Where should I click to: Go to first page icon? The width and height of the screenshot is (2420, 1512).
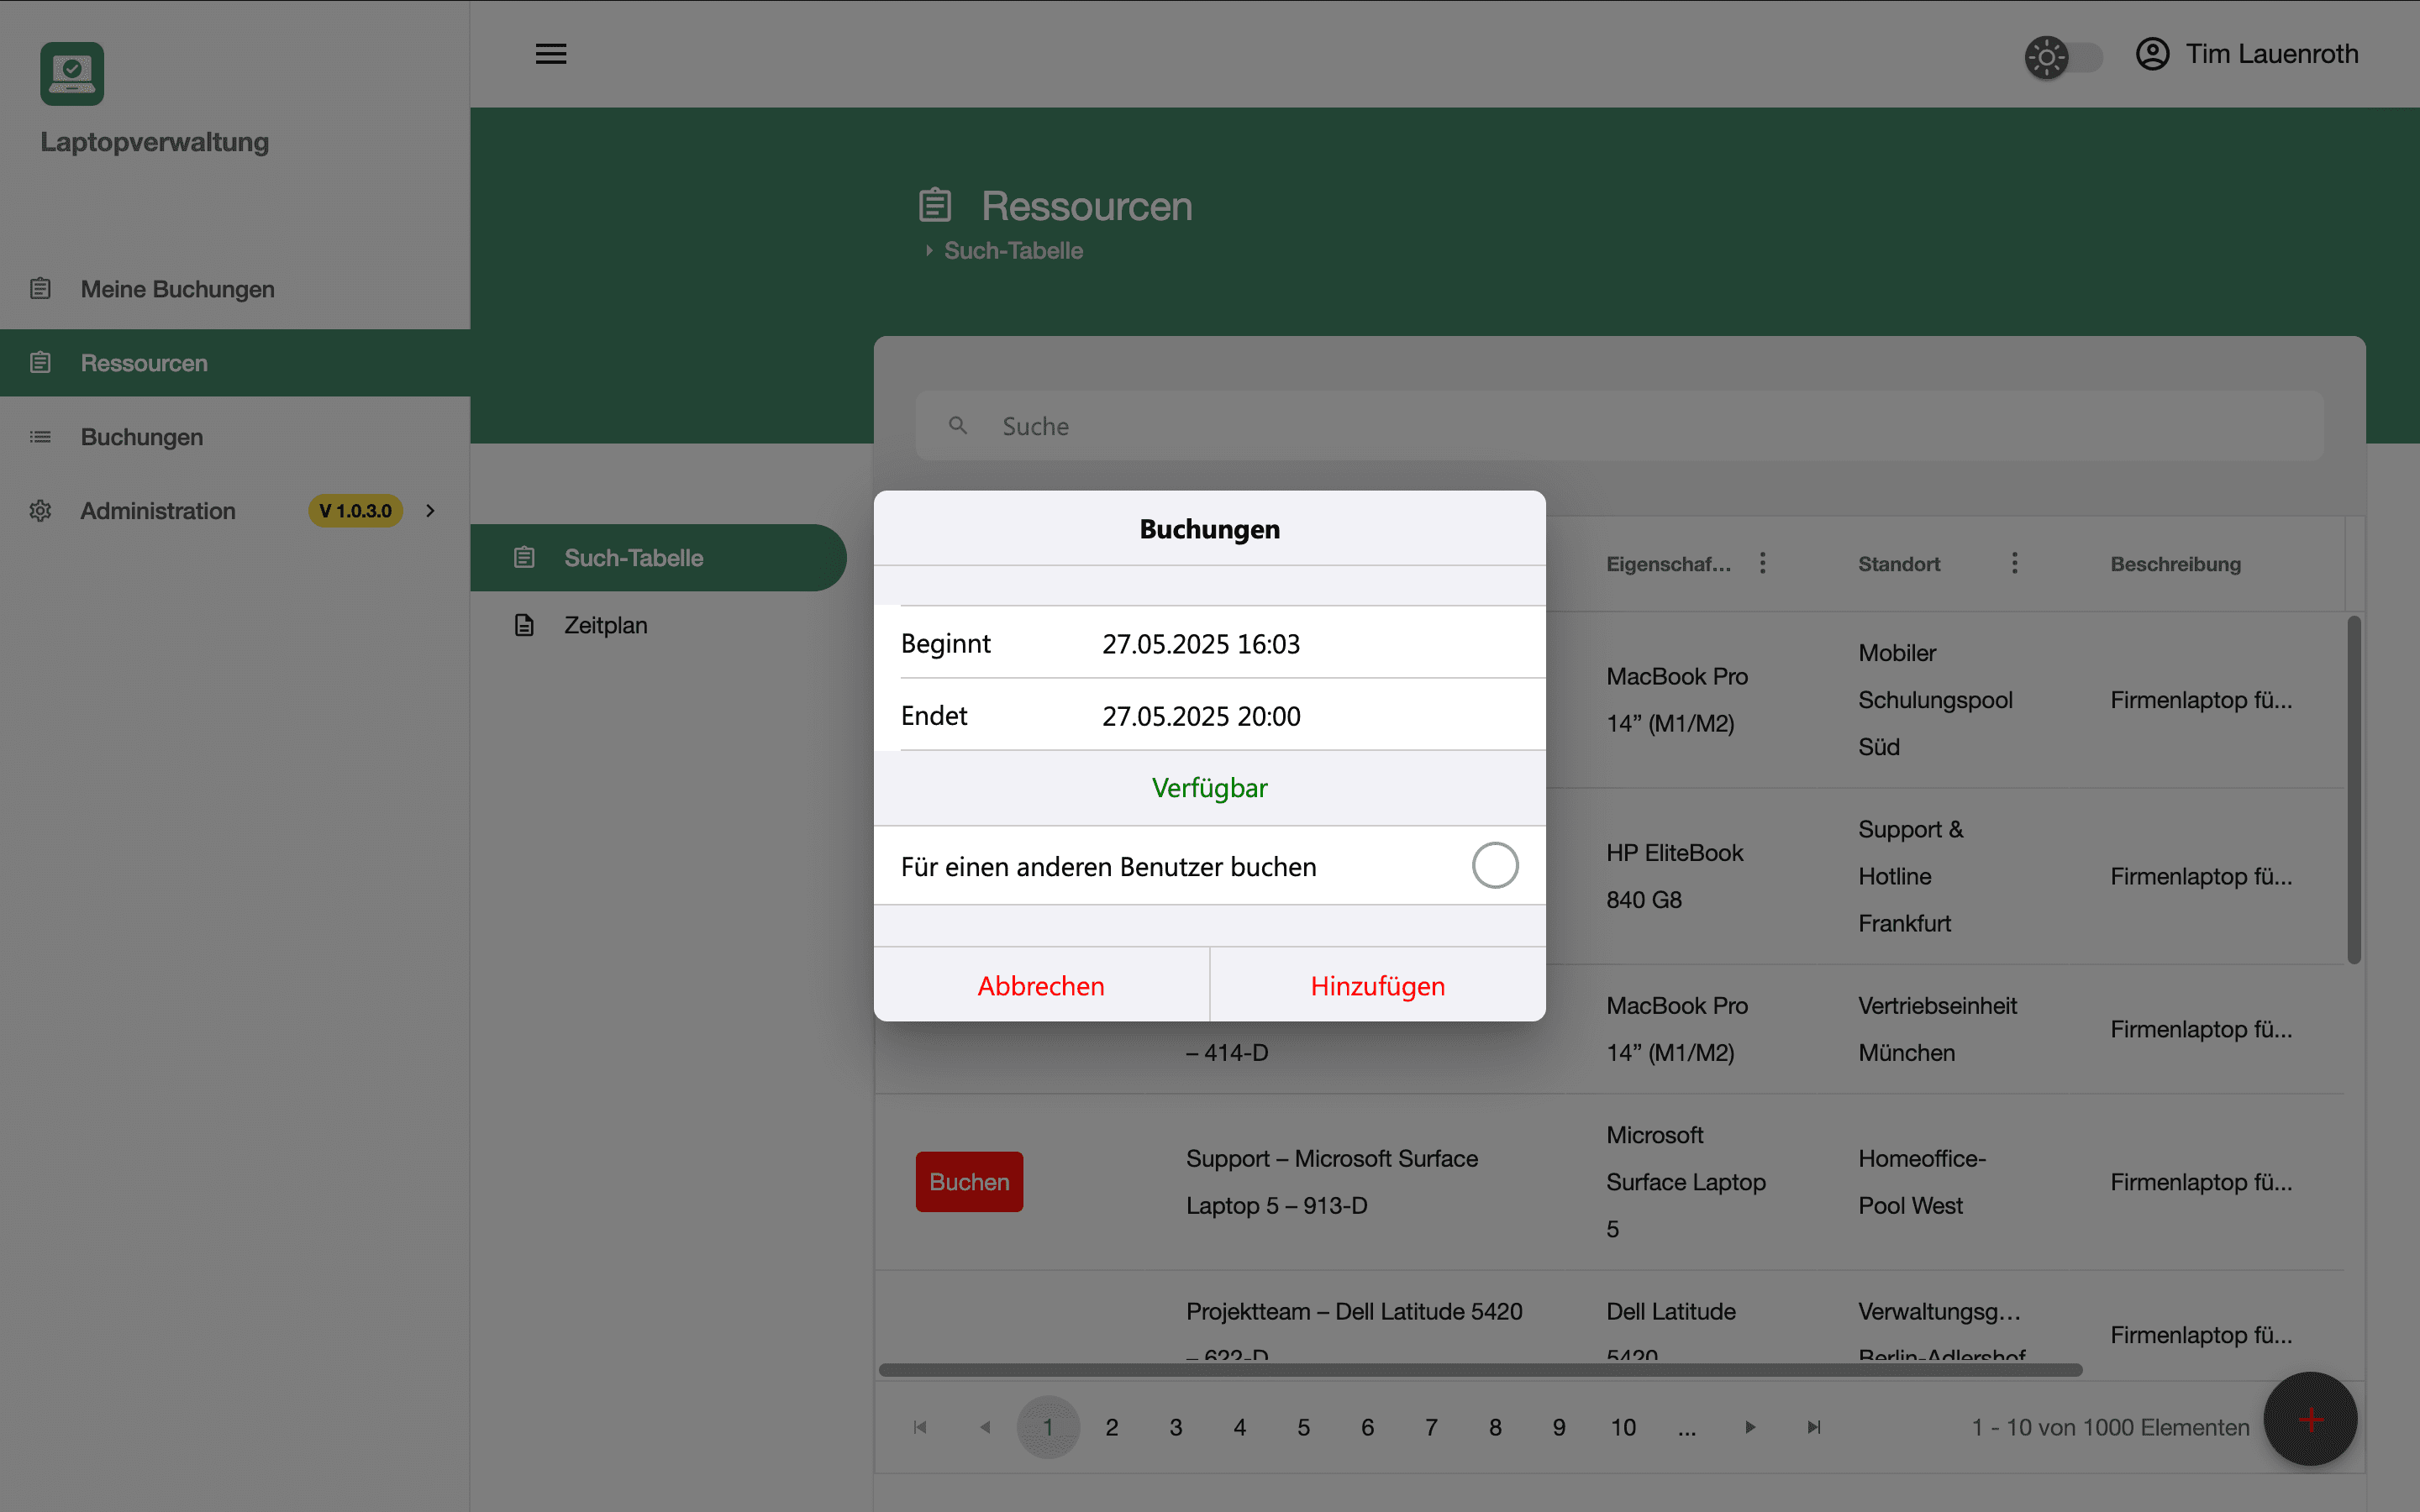tap(920, 1427)
